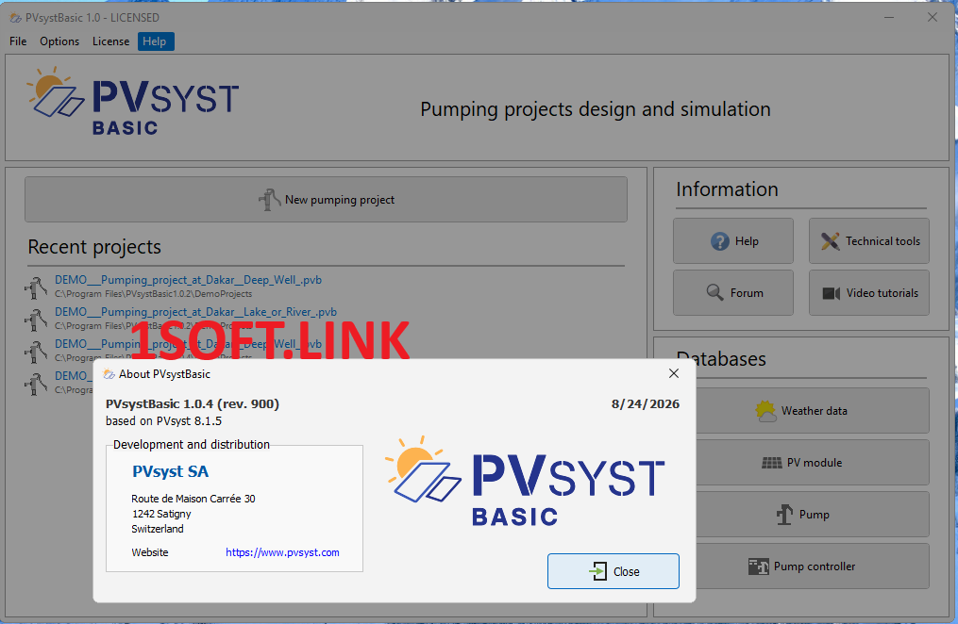The width and height of the screenshot is (958, 624).
Task: Click 'Pumping projects design and simulation' title
Action: pyautogui.click(x=595, y=109)
